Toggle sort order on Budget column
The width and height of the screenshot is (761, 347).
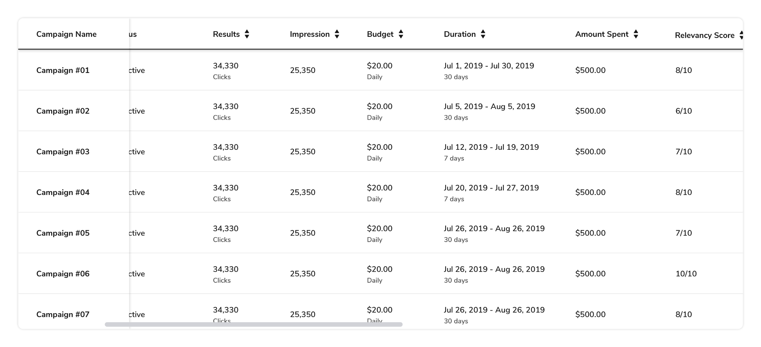coord(401,34)
